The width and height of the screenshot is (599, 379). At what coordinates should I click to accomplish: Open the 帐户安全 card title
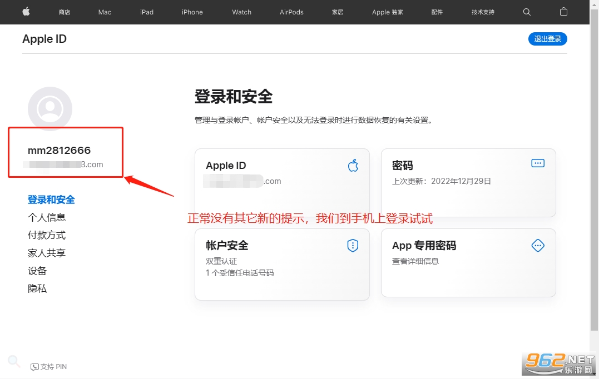[227, 246]
